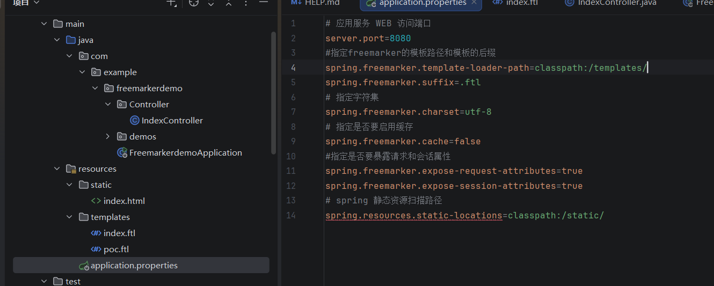This screenshot has height=286, width=714.
Task: Select poc.ftl in the project tree
Action: click(x=116, y=249)
